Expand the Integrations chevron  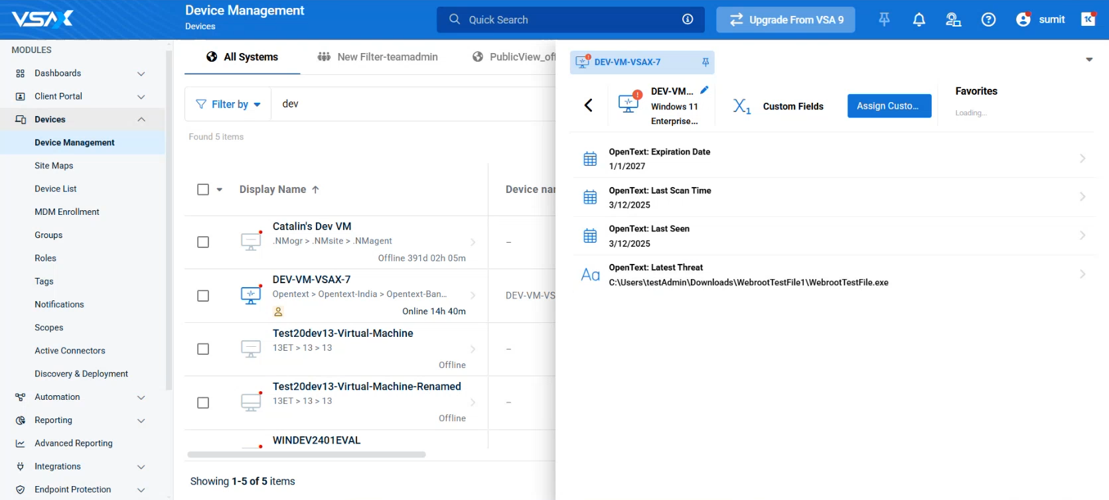(x=141, y=467)
